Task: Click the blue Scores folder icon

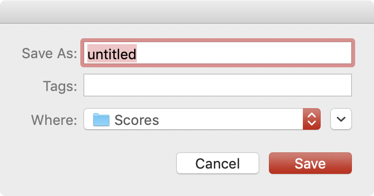Action: (x=101, y=120)
